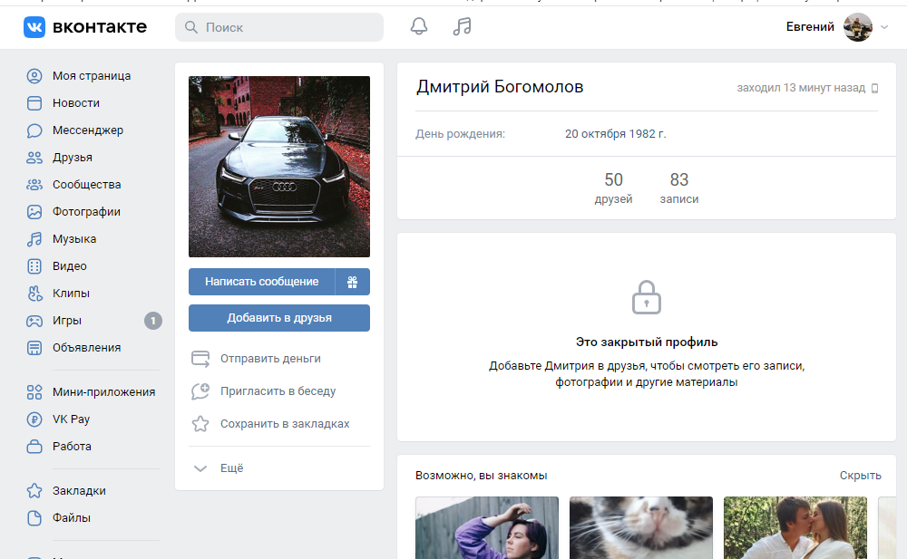Click the search magnifier icon
The image size is (907, 559).
[190, 27]
